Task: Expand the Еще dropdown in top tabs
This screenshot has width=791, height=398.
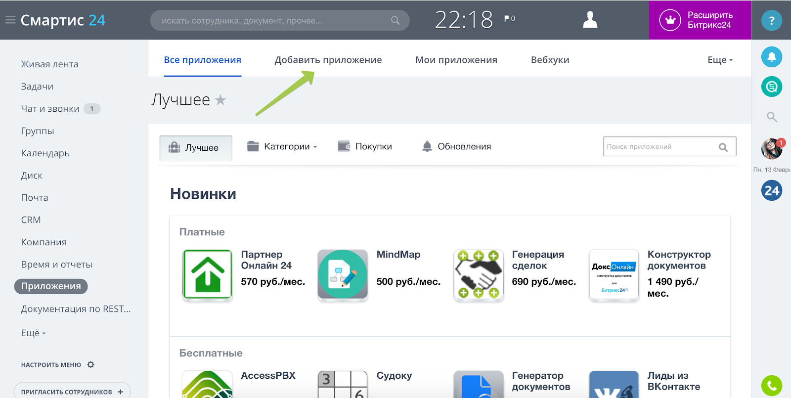Action: [720, 60]
